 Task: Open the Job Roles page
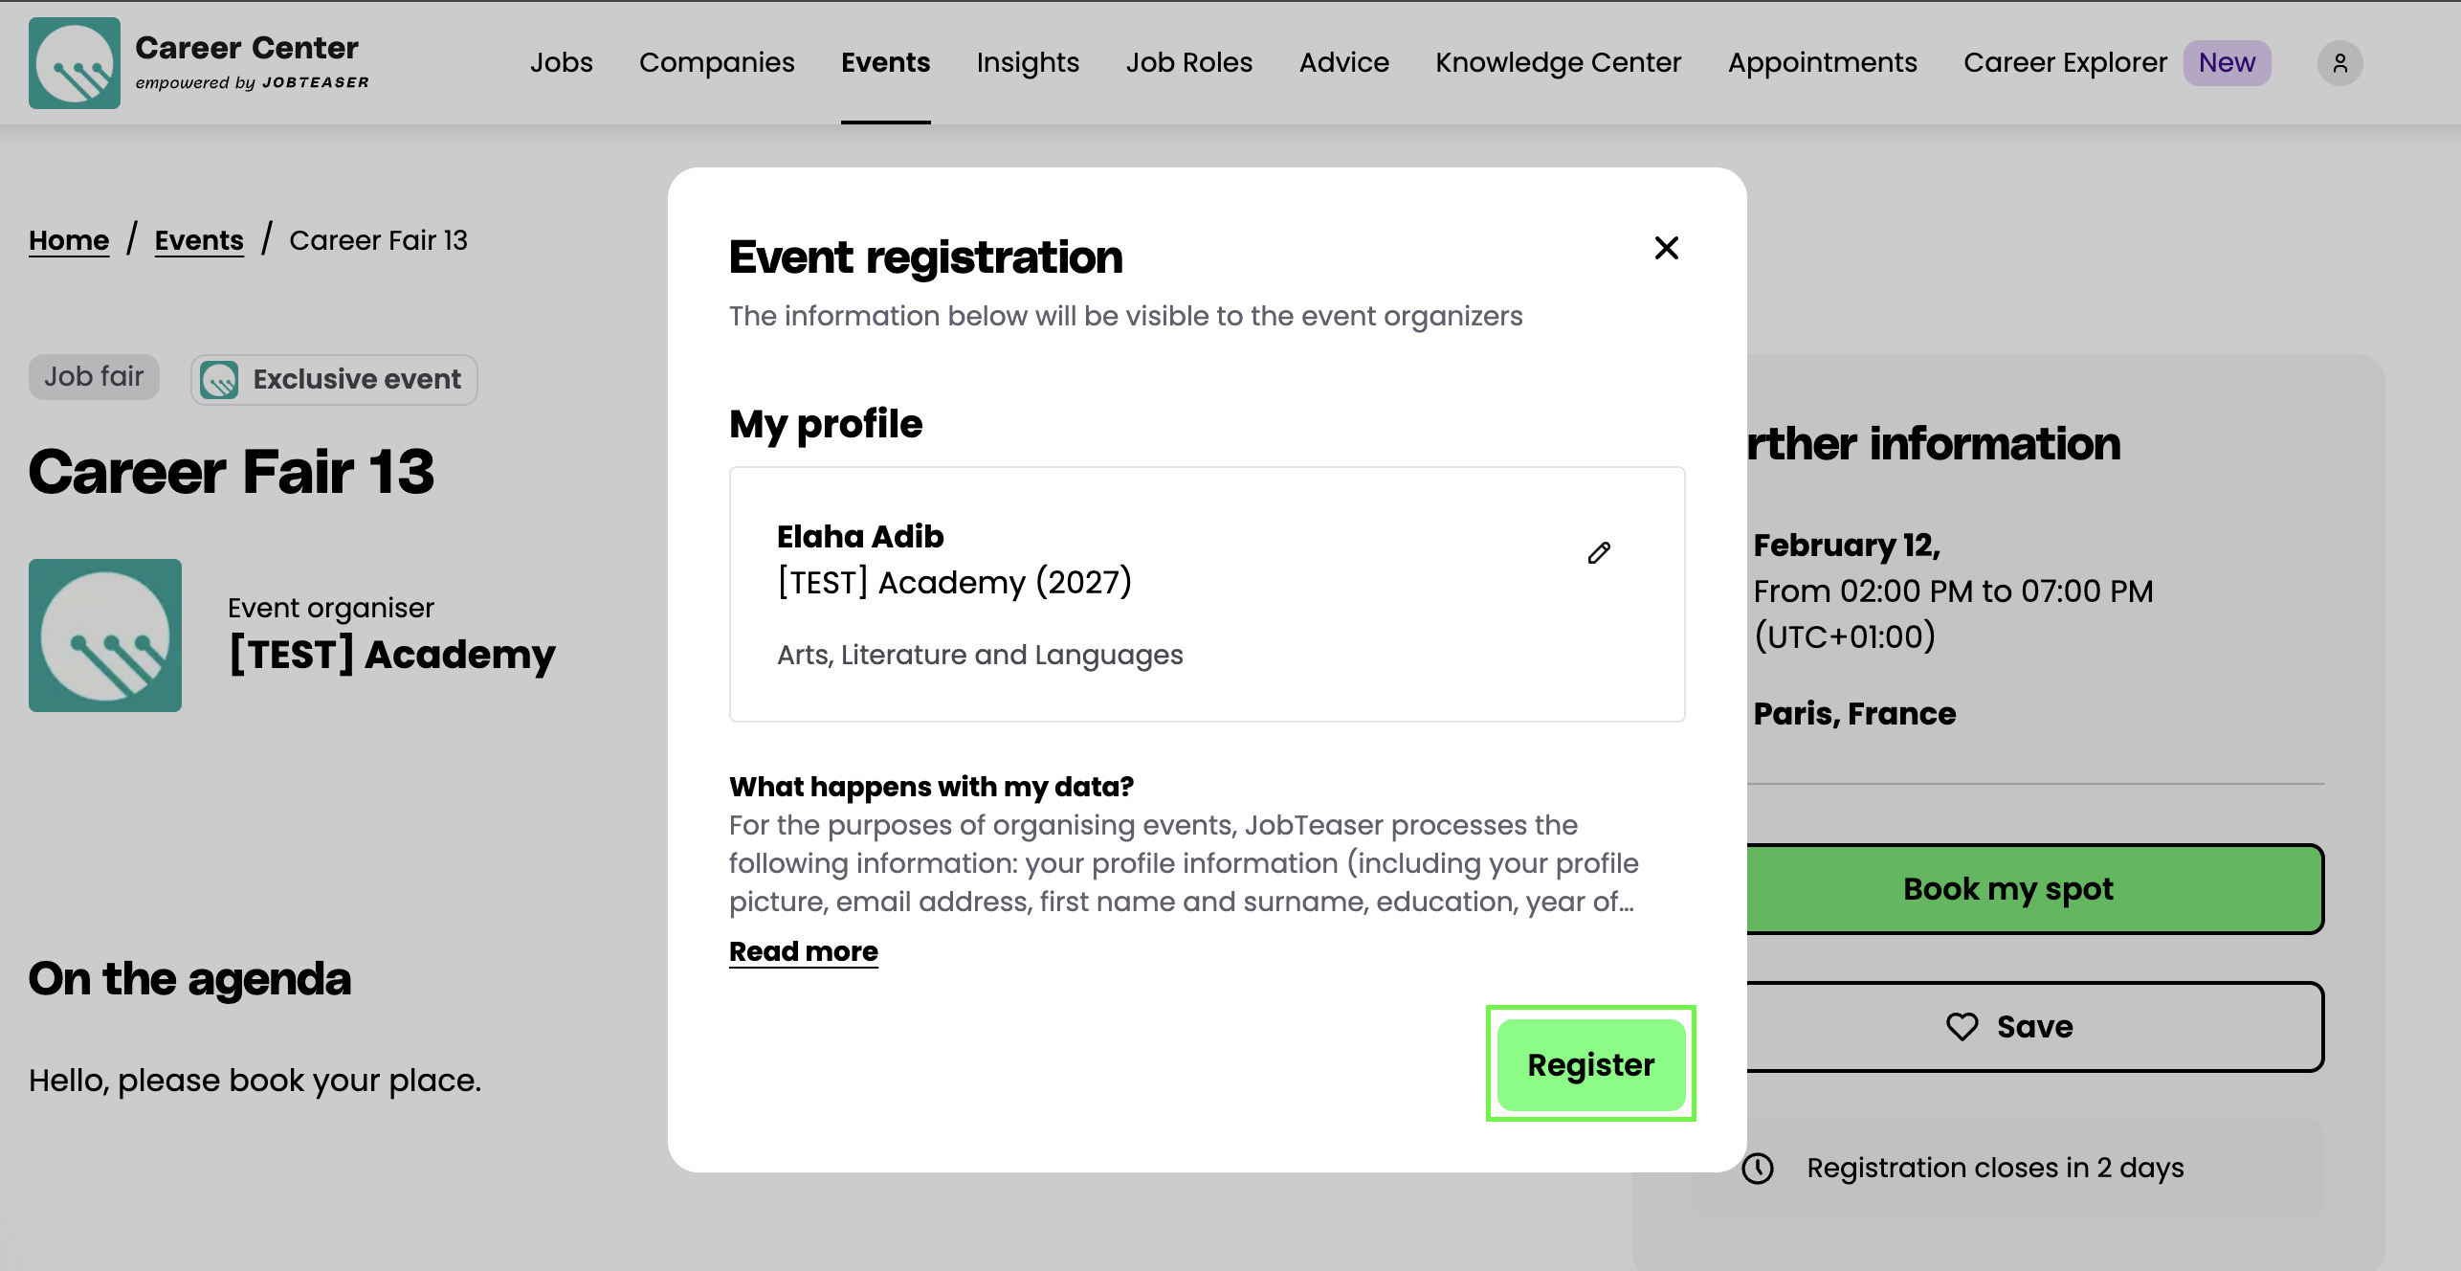1188,63
